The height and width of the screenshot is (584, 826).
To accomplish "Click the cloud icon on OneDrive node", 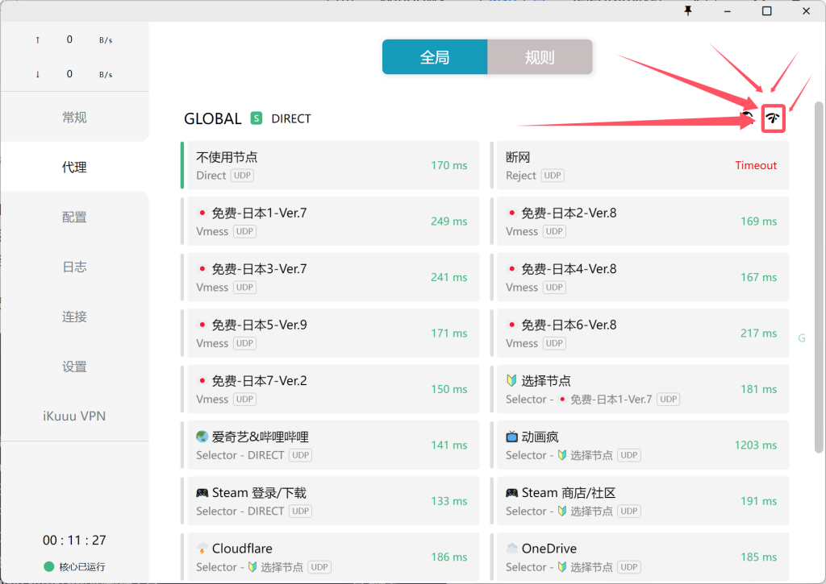I will (511, 549).
